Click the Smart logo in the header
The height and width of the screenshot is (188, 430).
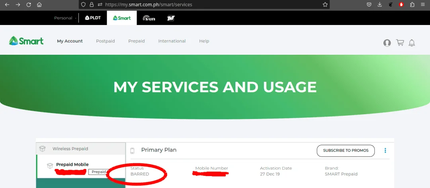pyautogui.click(x=26, y=41)
